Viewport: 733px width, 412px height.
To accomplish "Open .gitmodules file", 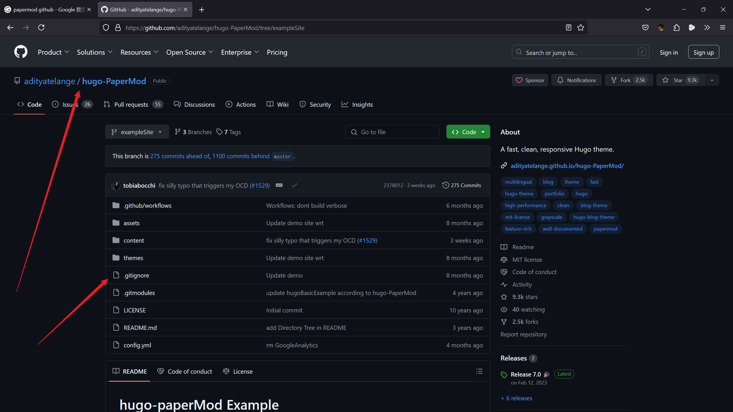I will point(139,293).
